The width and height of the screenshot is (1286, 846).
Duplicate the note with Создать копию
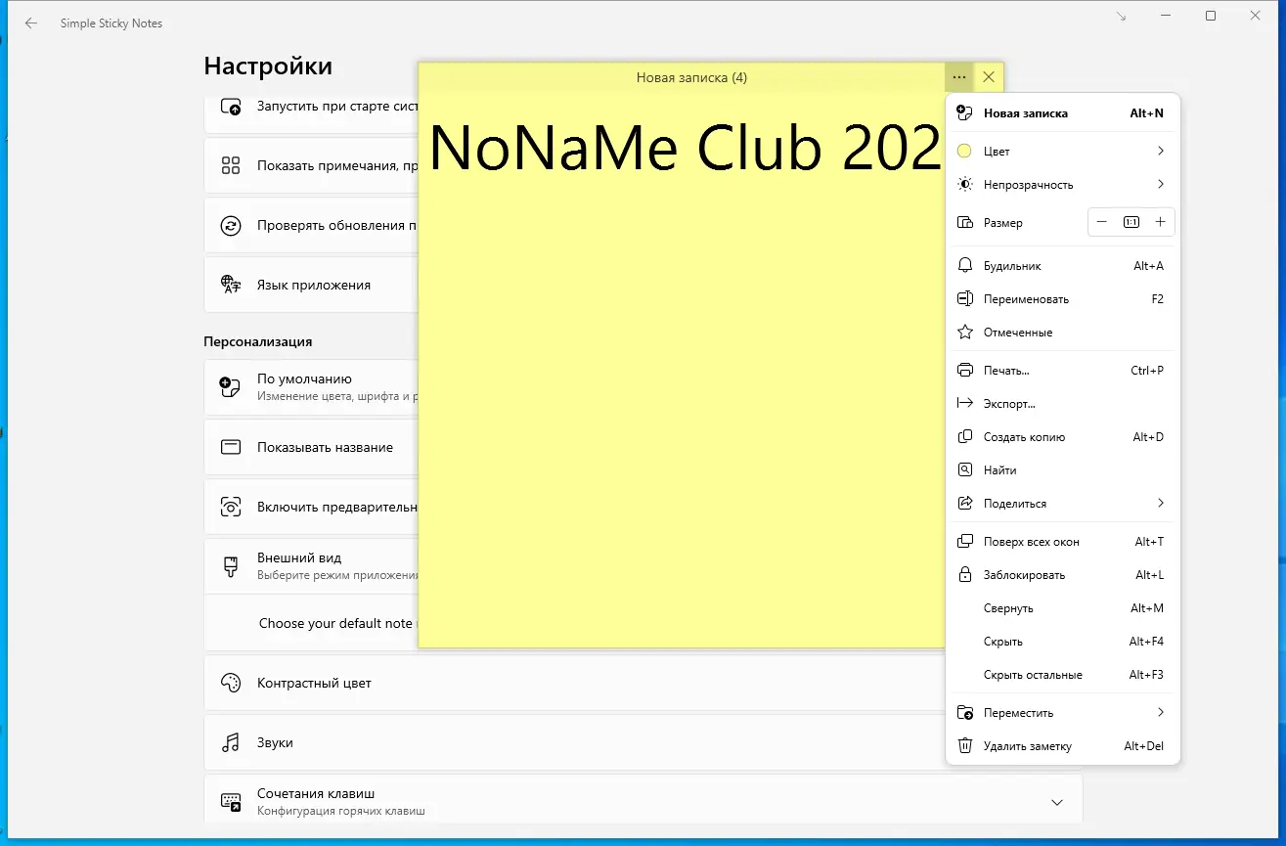click(x=1063, y=437)
